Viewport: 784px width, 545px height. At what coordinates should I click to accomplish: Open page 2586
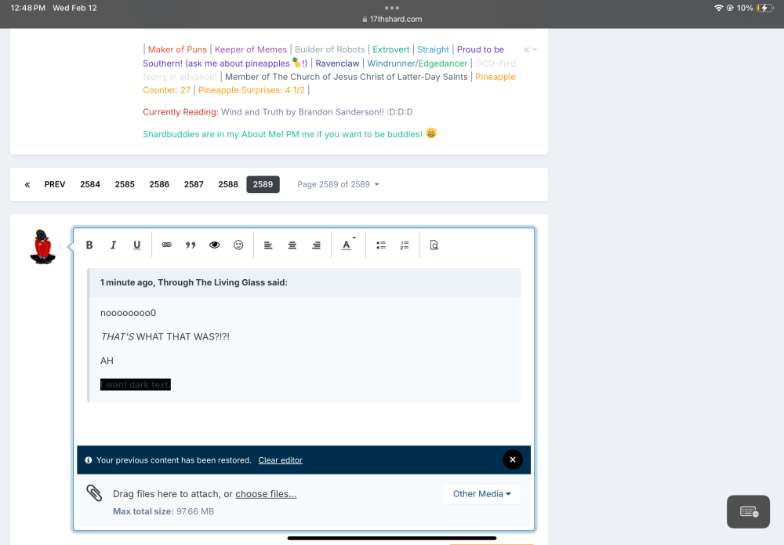point(159,184)
